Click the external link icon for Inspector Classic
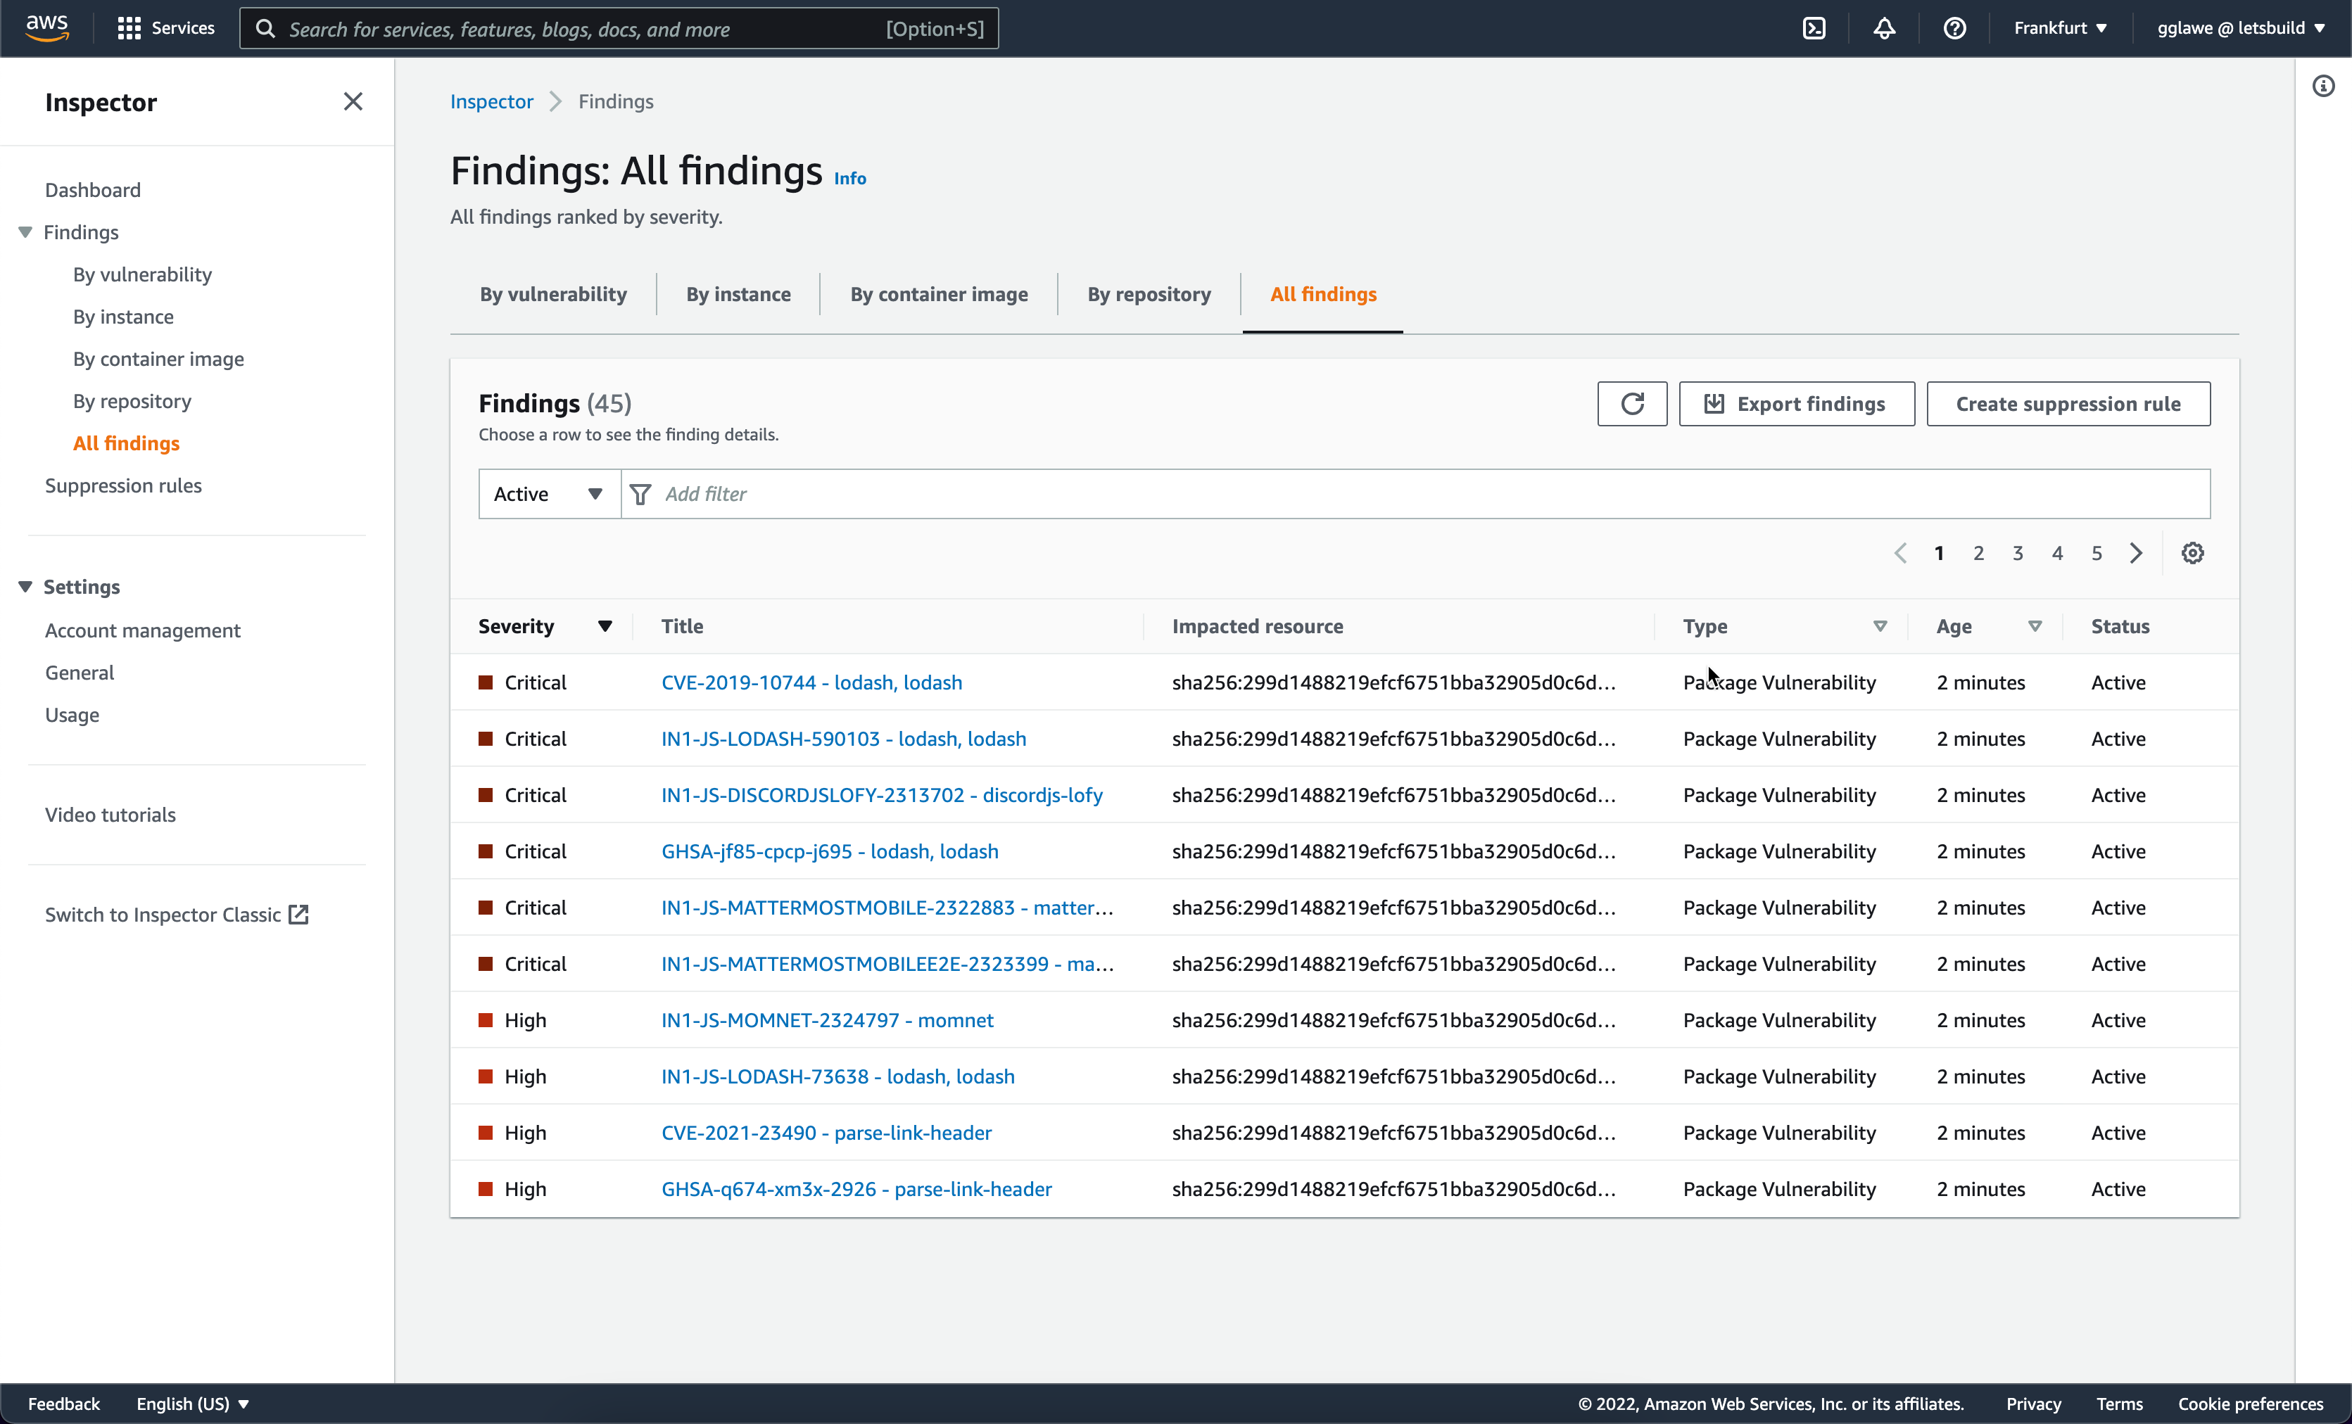The width and height of the screenshot is (2352, 1424). (299, 915)
